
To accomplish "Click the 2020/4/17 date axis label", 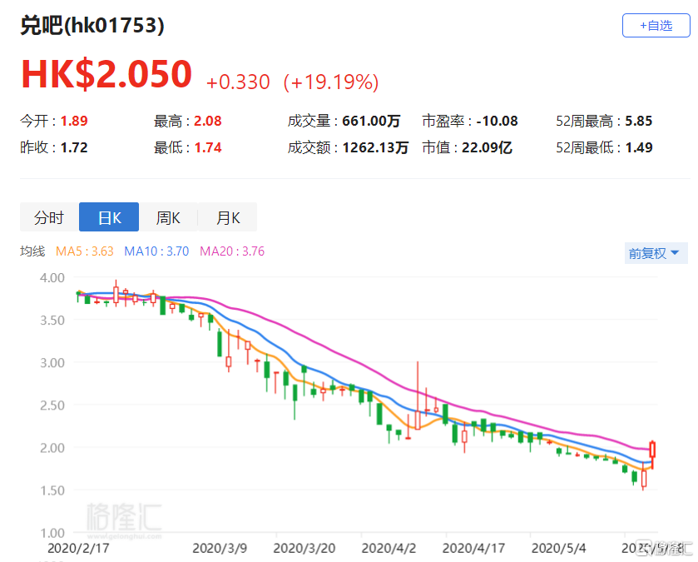I will pos(473,548).
